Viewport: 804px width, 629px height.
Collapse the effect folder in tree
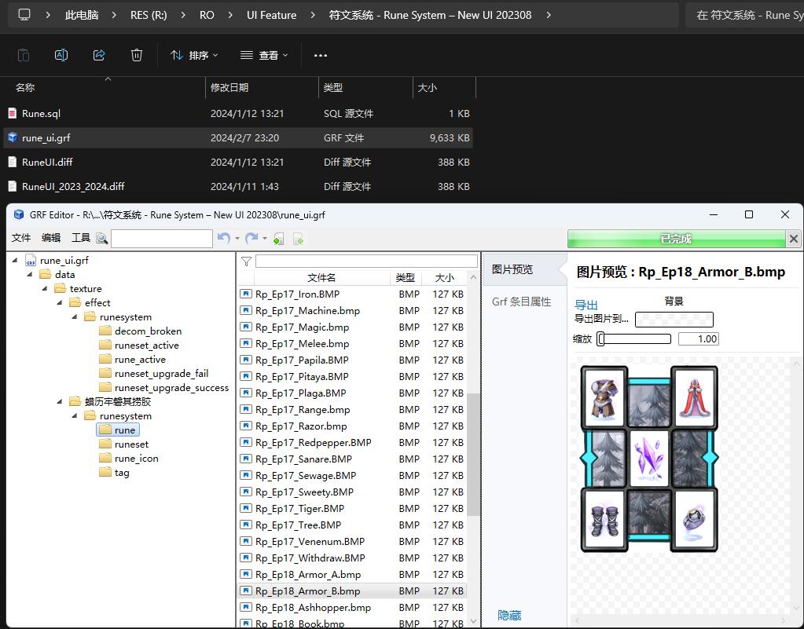coord(59,303)
